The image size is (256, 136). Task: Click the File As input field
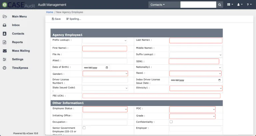[105, 55]
